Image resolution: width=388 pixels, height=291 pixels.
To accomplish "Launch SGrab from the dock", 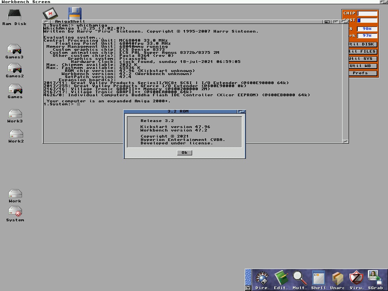I will pyautogui.click(x=375, y=280).
